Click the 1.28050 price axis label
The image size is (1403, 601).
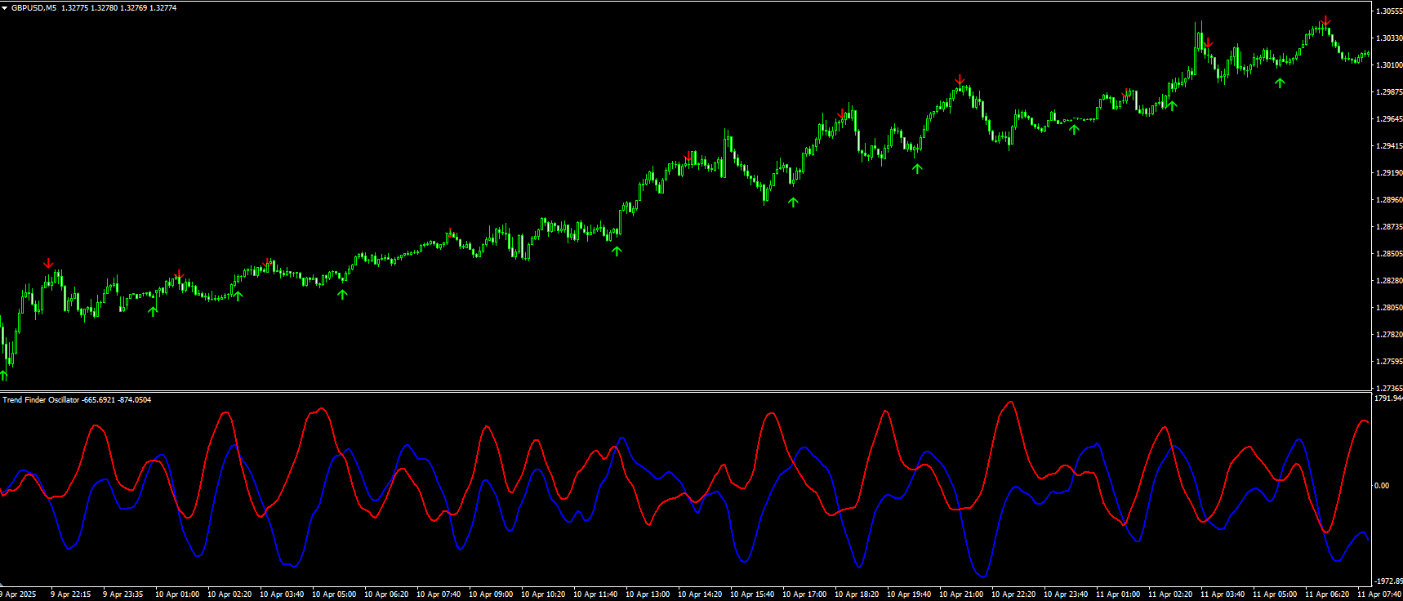1388,308
